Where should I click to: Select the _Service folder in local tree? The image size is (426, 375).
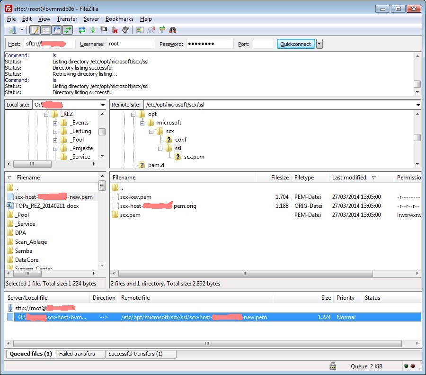(x=80, y=157)
